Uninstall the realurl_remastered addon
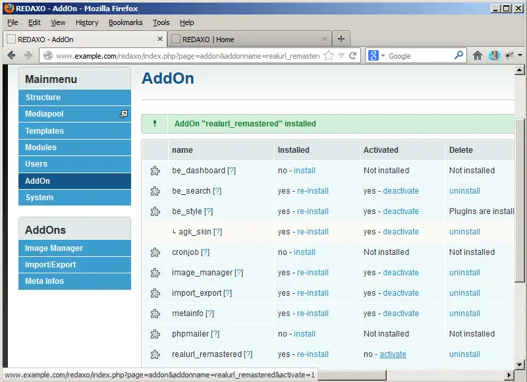The height and width of the screenshot is (382, 527). click(x=464, y=354)
